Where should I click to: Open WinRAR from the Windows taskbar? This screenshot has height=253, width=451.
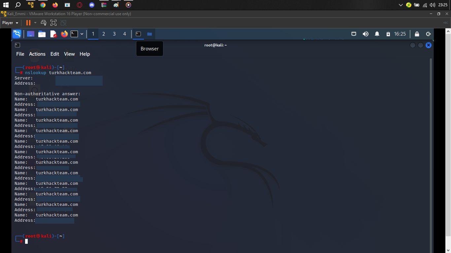click(104, 5)
